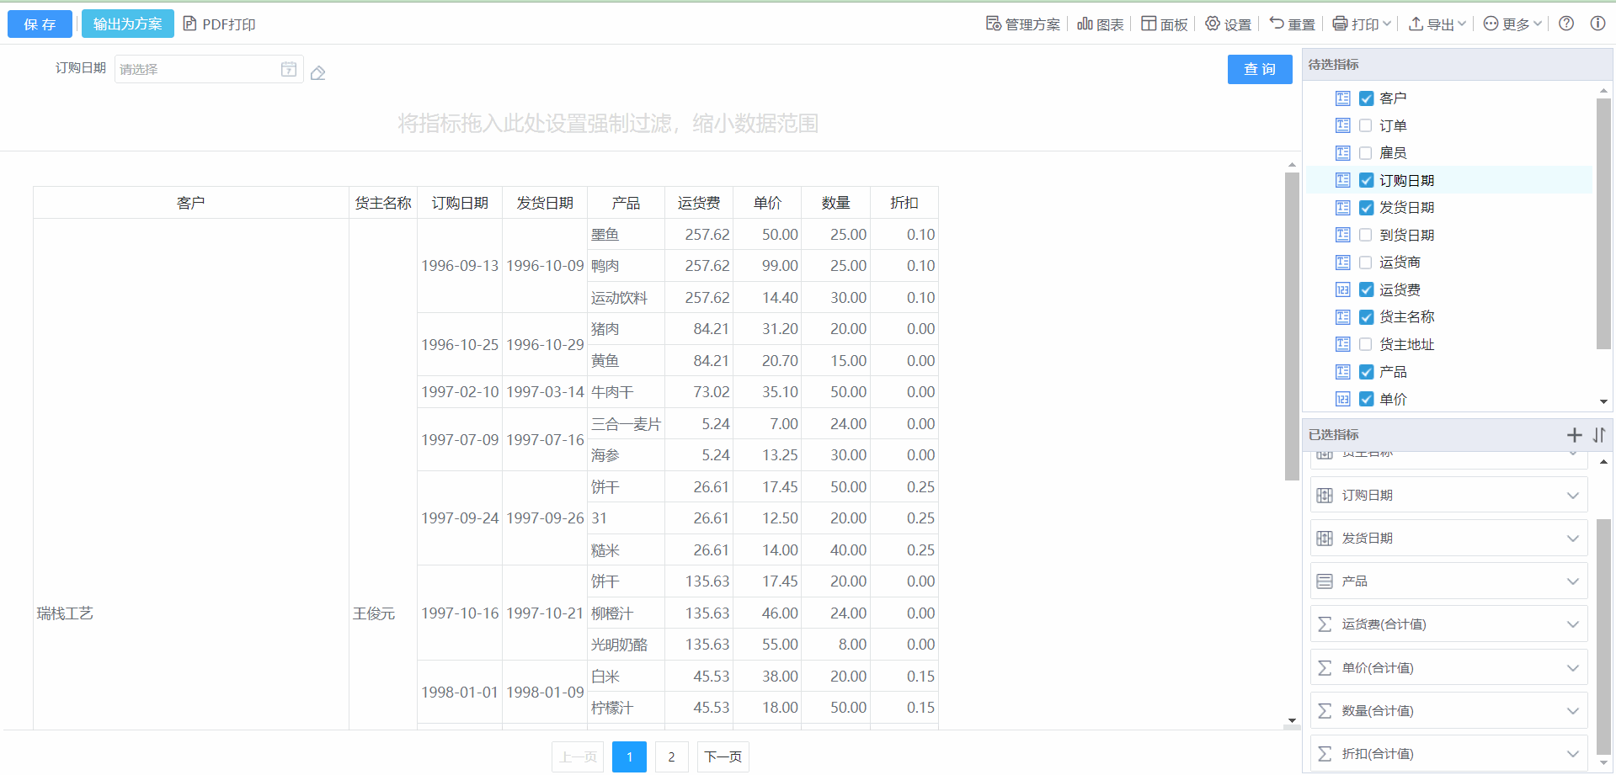Click the info circle icon in toolbar
The height and width of the screenshot is (775, 1616).
pyautogui.click(x=1597, y=24)
